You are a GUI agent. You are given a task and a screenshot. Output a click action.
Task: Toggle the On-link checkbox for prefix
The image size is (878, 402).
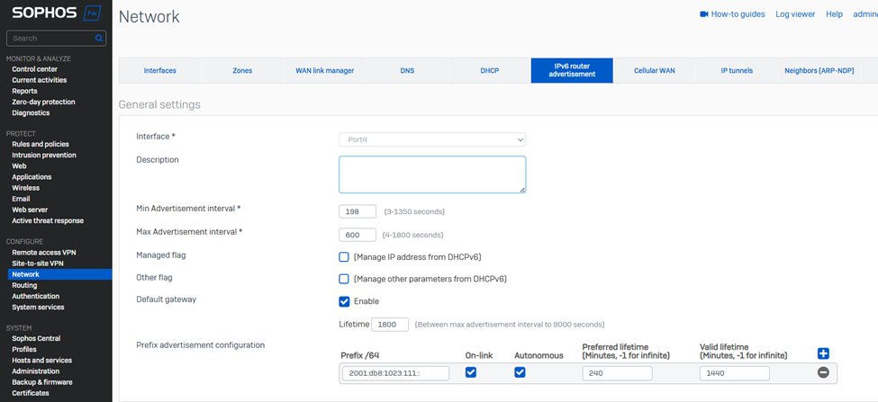pos(470,372)
